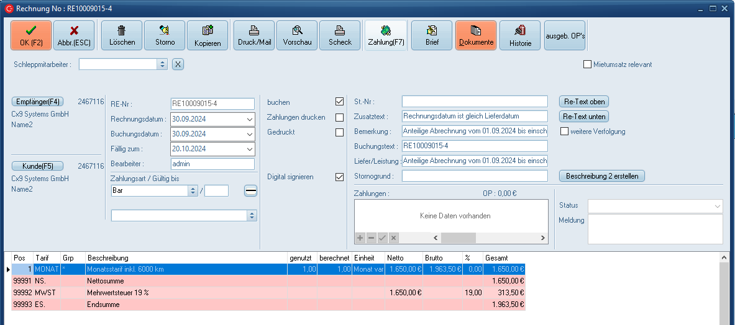Open the Vorschau preview button
Image resolution: width=735 pixels, height=325 pixels.
tap(297, 35)
